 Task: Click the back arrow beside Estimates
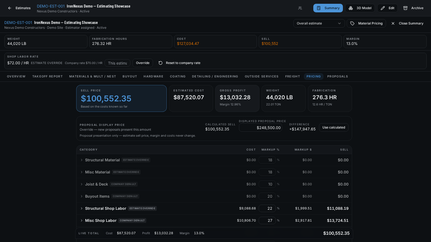(x=10, y=8)
